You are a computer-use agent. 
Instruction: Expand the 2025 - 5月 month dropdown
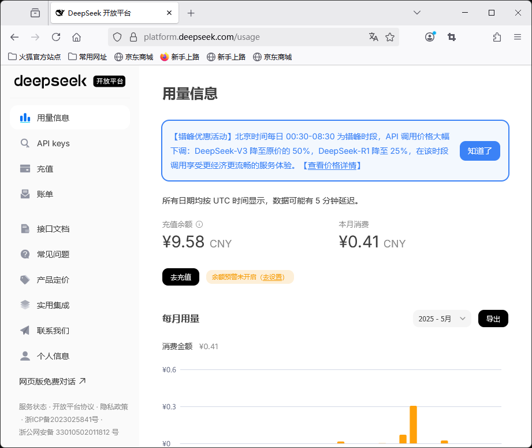pos(442,319)
